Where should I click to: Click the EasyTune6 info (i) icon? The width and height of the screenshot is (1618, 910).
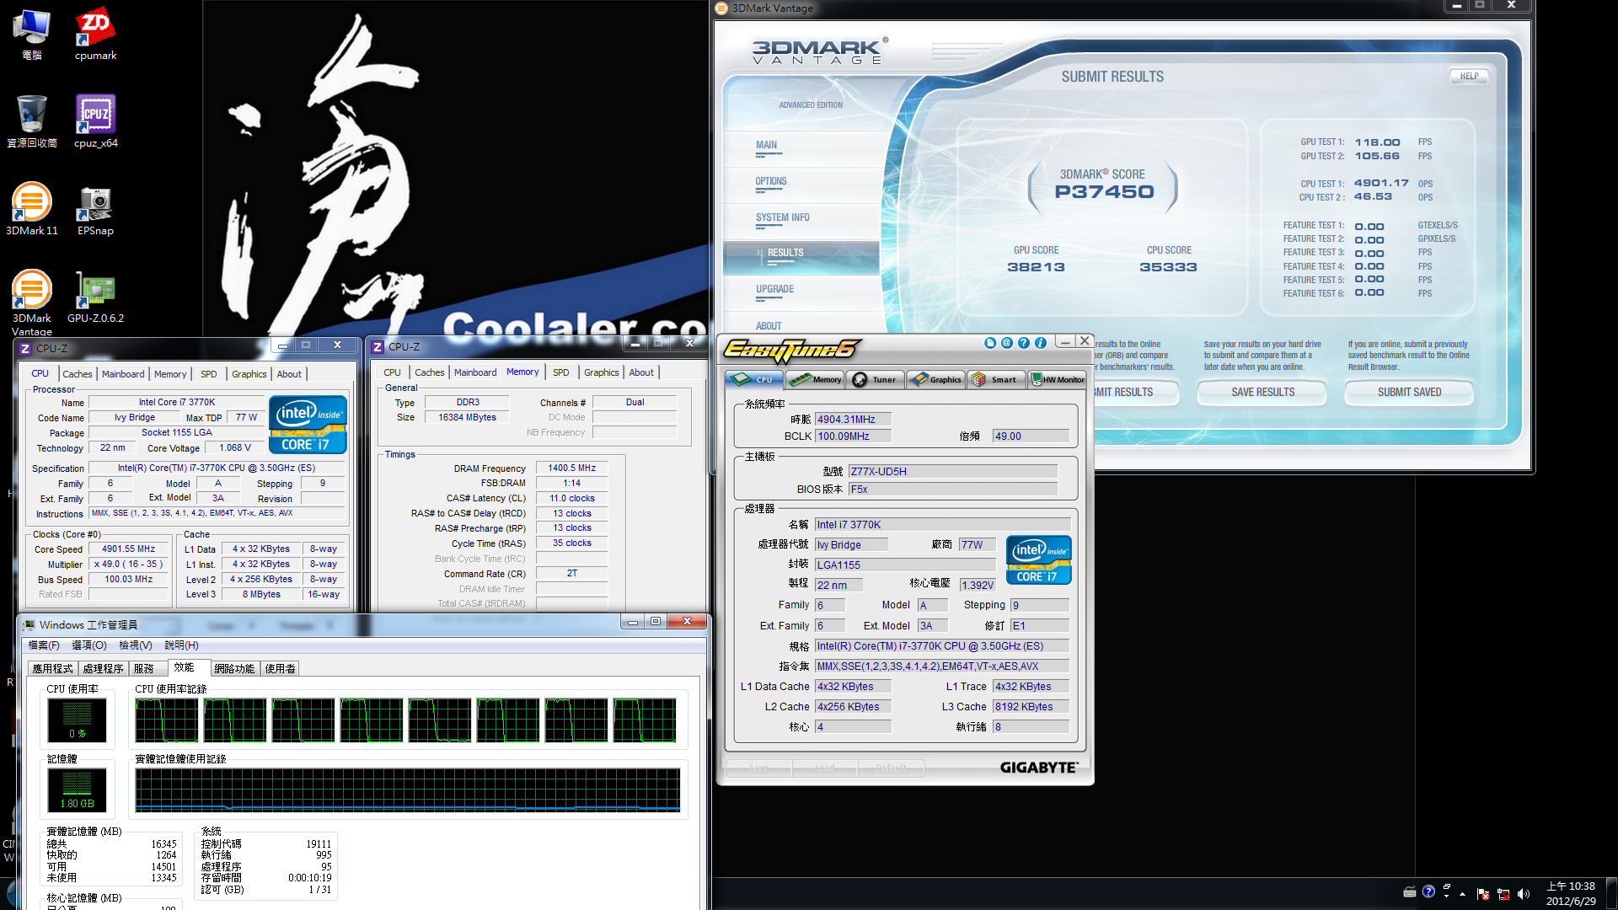pyautogui.click(x=1041, y=343)
